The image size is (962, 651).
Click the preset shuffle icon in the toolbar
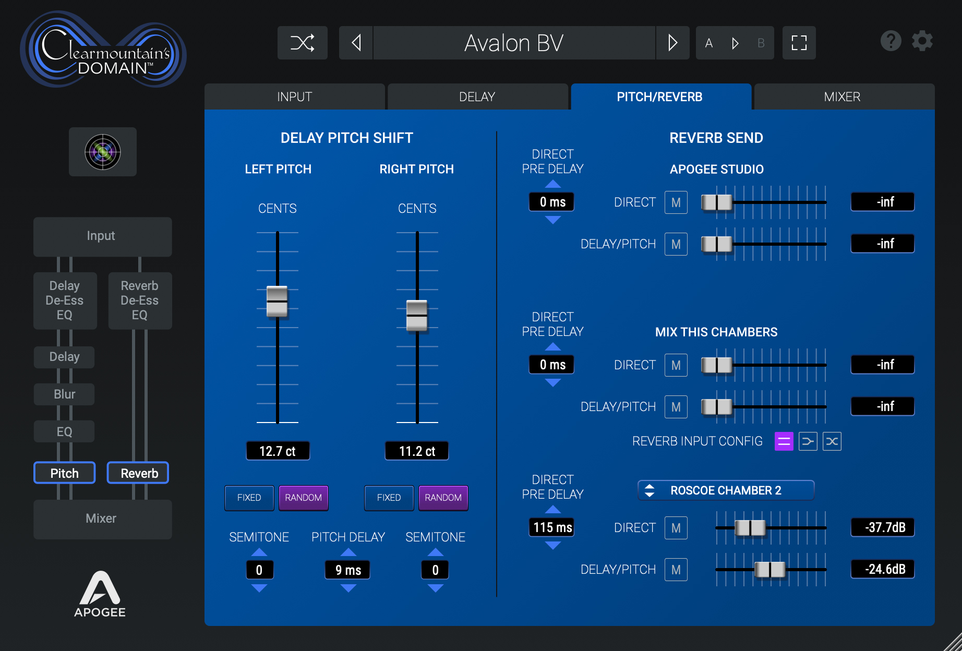point(302,43)
